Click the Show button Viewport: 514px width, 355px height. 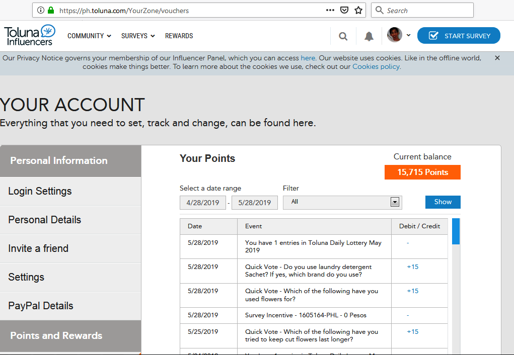pyautogui.click(x=443, y=202)
